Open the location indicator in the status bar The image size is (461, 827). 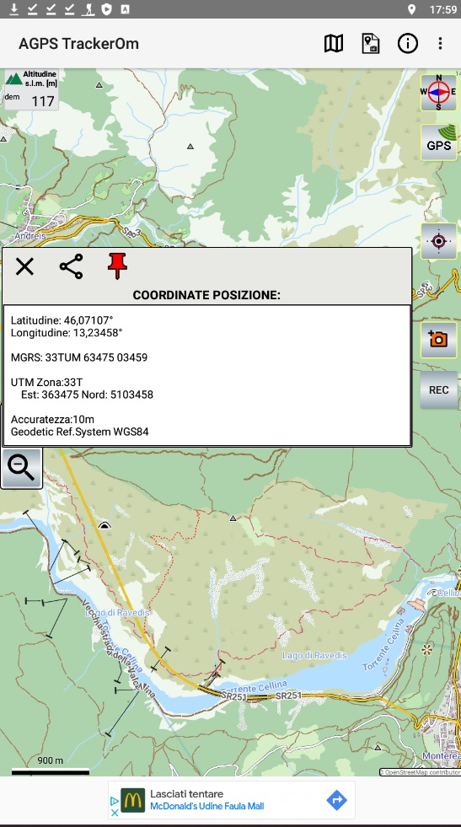tap(411, 9)
